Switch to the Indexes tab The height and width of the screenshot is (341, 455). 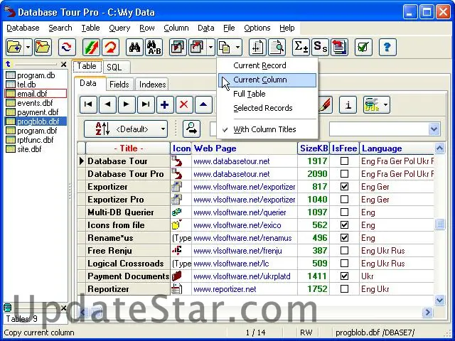point(152,85)
